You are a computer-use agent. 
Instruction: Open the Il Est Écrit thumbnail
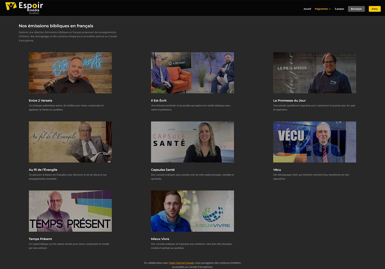[x=192, y=73]
